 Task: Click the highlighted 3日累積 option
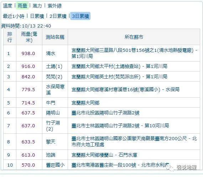point(80,16)
